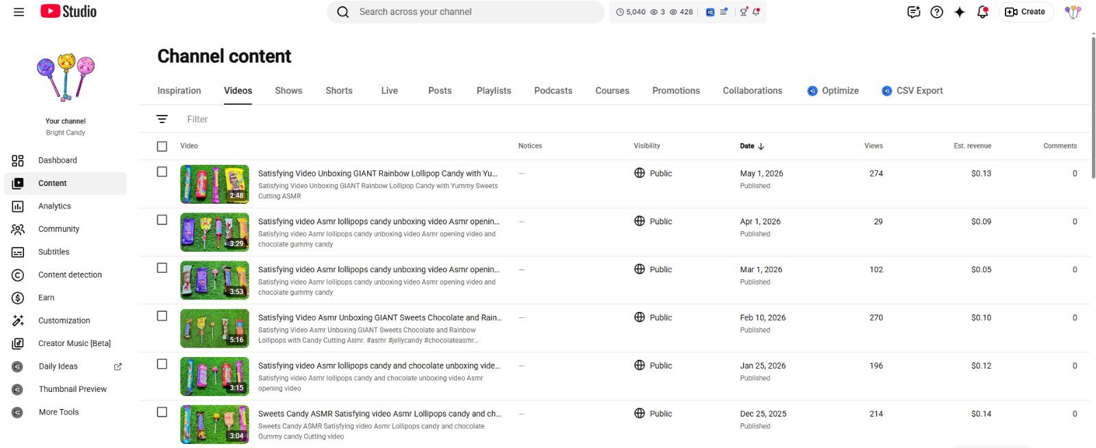The height and width of the screenshot is (448, 1096).
Task: Click the search magnifier icon
Action: tap(343, 12)
